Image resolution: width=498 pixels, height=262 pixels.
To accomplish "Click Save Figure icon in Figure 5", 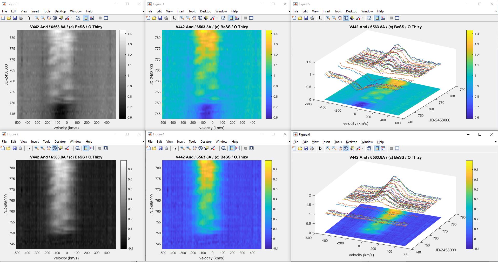I will (306, 18).
